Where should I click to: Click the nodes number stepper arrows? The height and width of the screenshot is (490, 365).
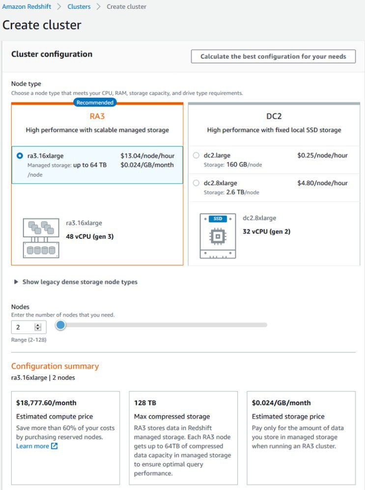pos(38,327)
